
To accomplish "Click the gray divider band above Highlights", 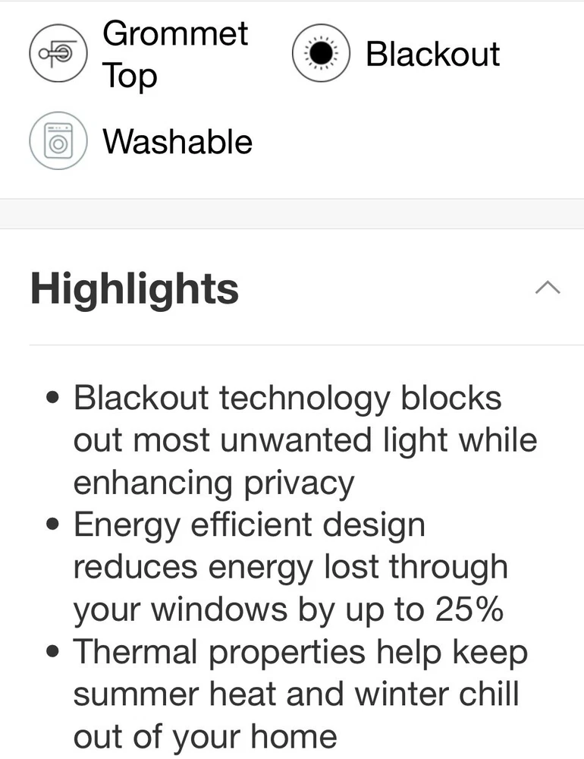I will coord(292,213).
